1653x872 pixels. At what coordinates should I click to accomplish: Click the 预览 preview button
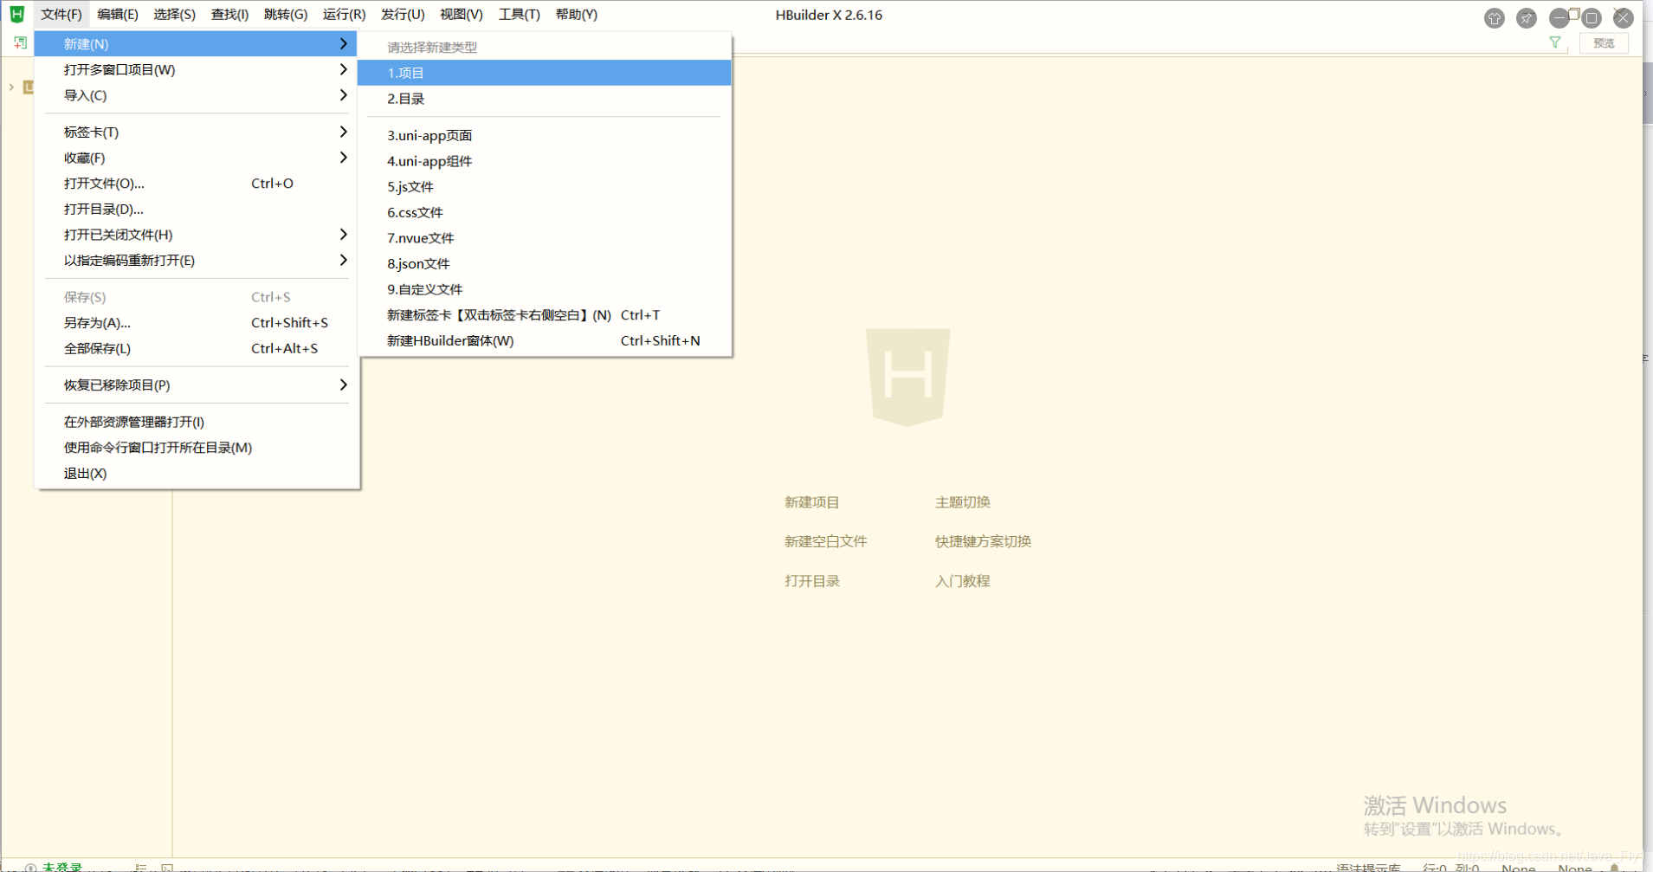point(1604,42)
